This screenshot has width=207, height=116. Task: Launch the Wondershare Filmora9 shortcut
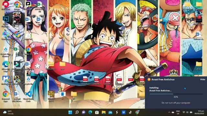click(17, 66)
